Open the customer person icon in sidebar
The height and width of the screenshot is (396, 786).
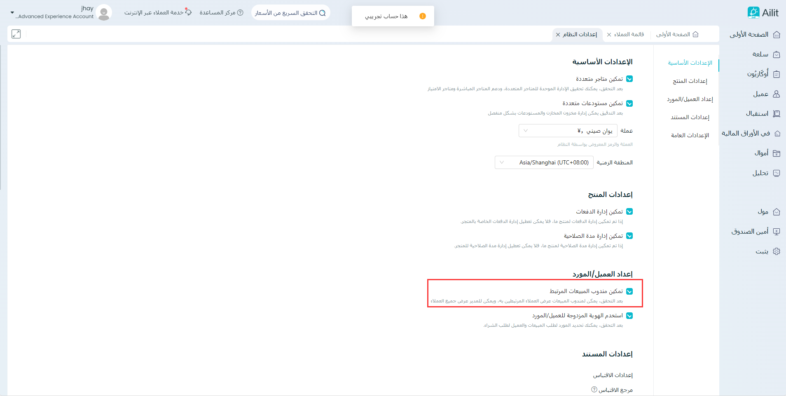(x=777, y=94)
